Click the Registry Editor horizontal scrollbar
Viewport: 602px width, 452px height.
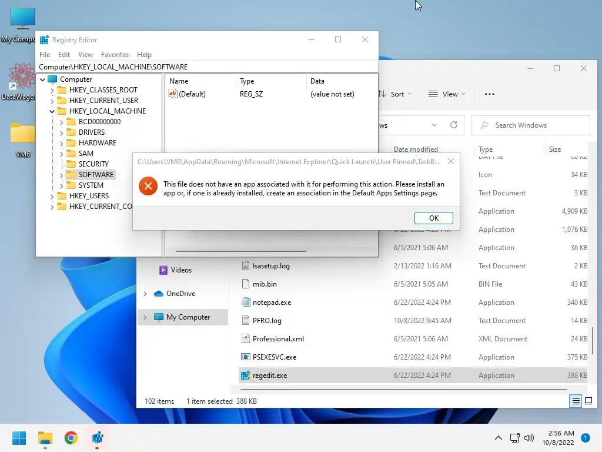pos(240,251)
